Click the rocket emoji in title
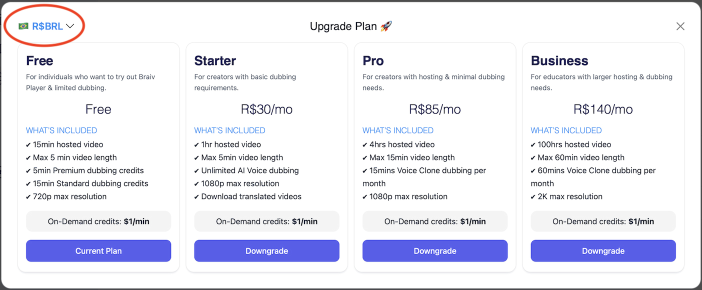This screenshot has width=702, height=290. (386, 26)
